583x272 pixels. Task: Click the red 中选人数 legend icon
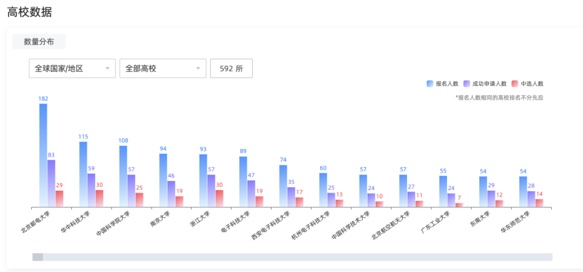(515, 84)
